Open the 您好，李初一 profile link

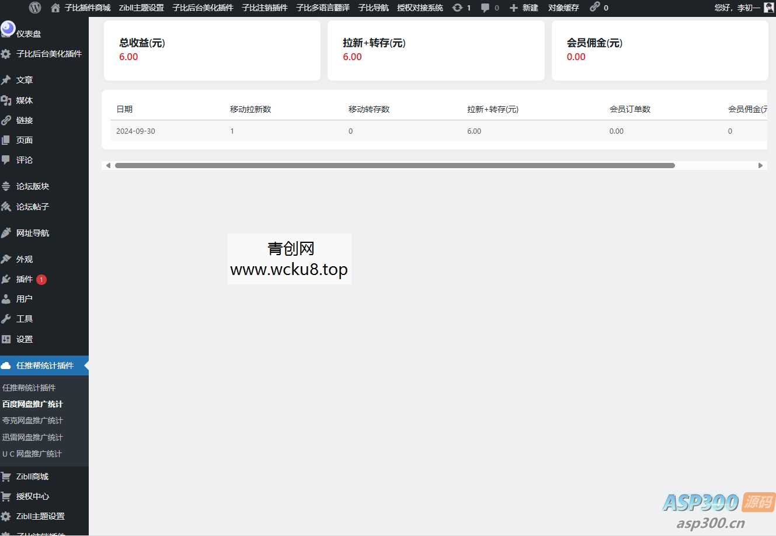coord(737,8)
